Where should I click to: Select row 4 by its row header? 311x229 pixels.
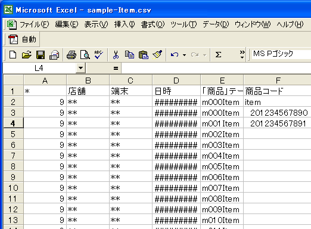pyautogui.click(x=14, y=123)
